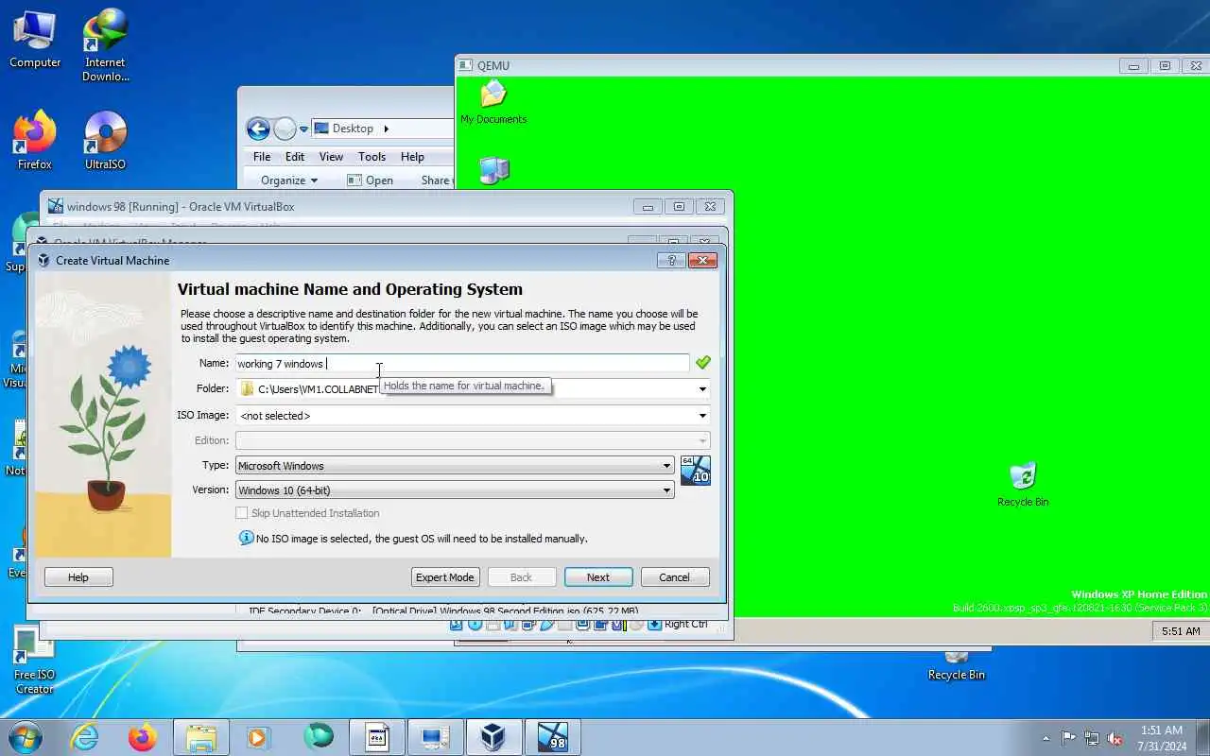Click the Back button in the wizard
Viewport: 1210px width, 756px height.
click(x=521, y=577)
